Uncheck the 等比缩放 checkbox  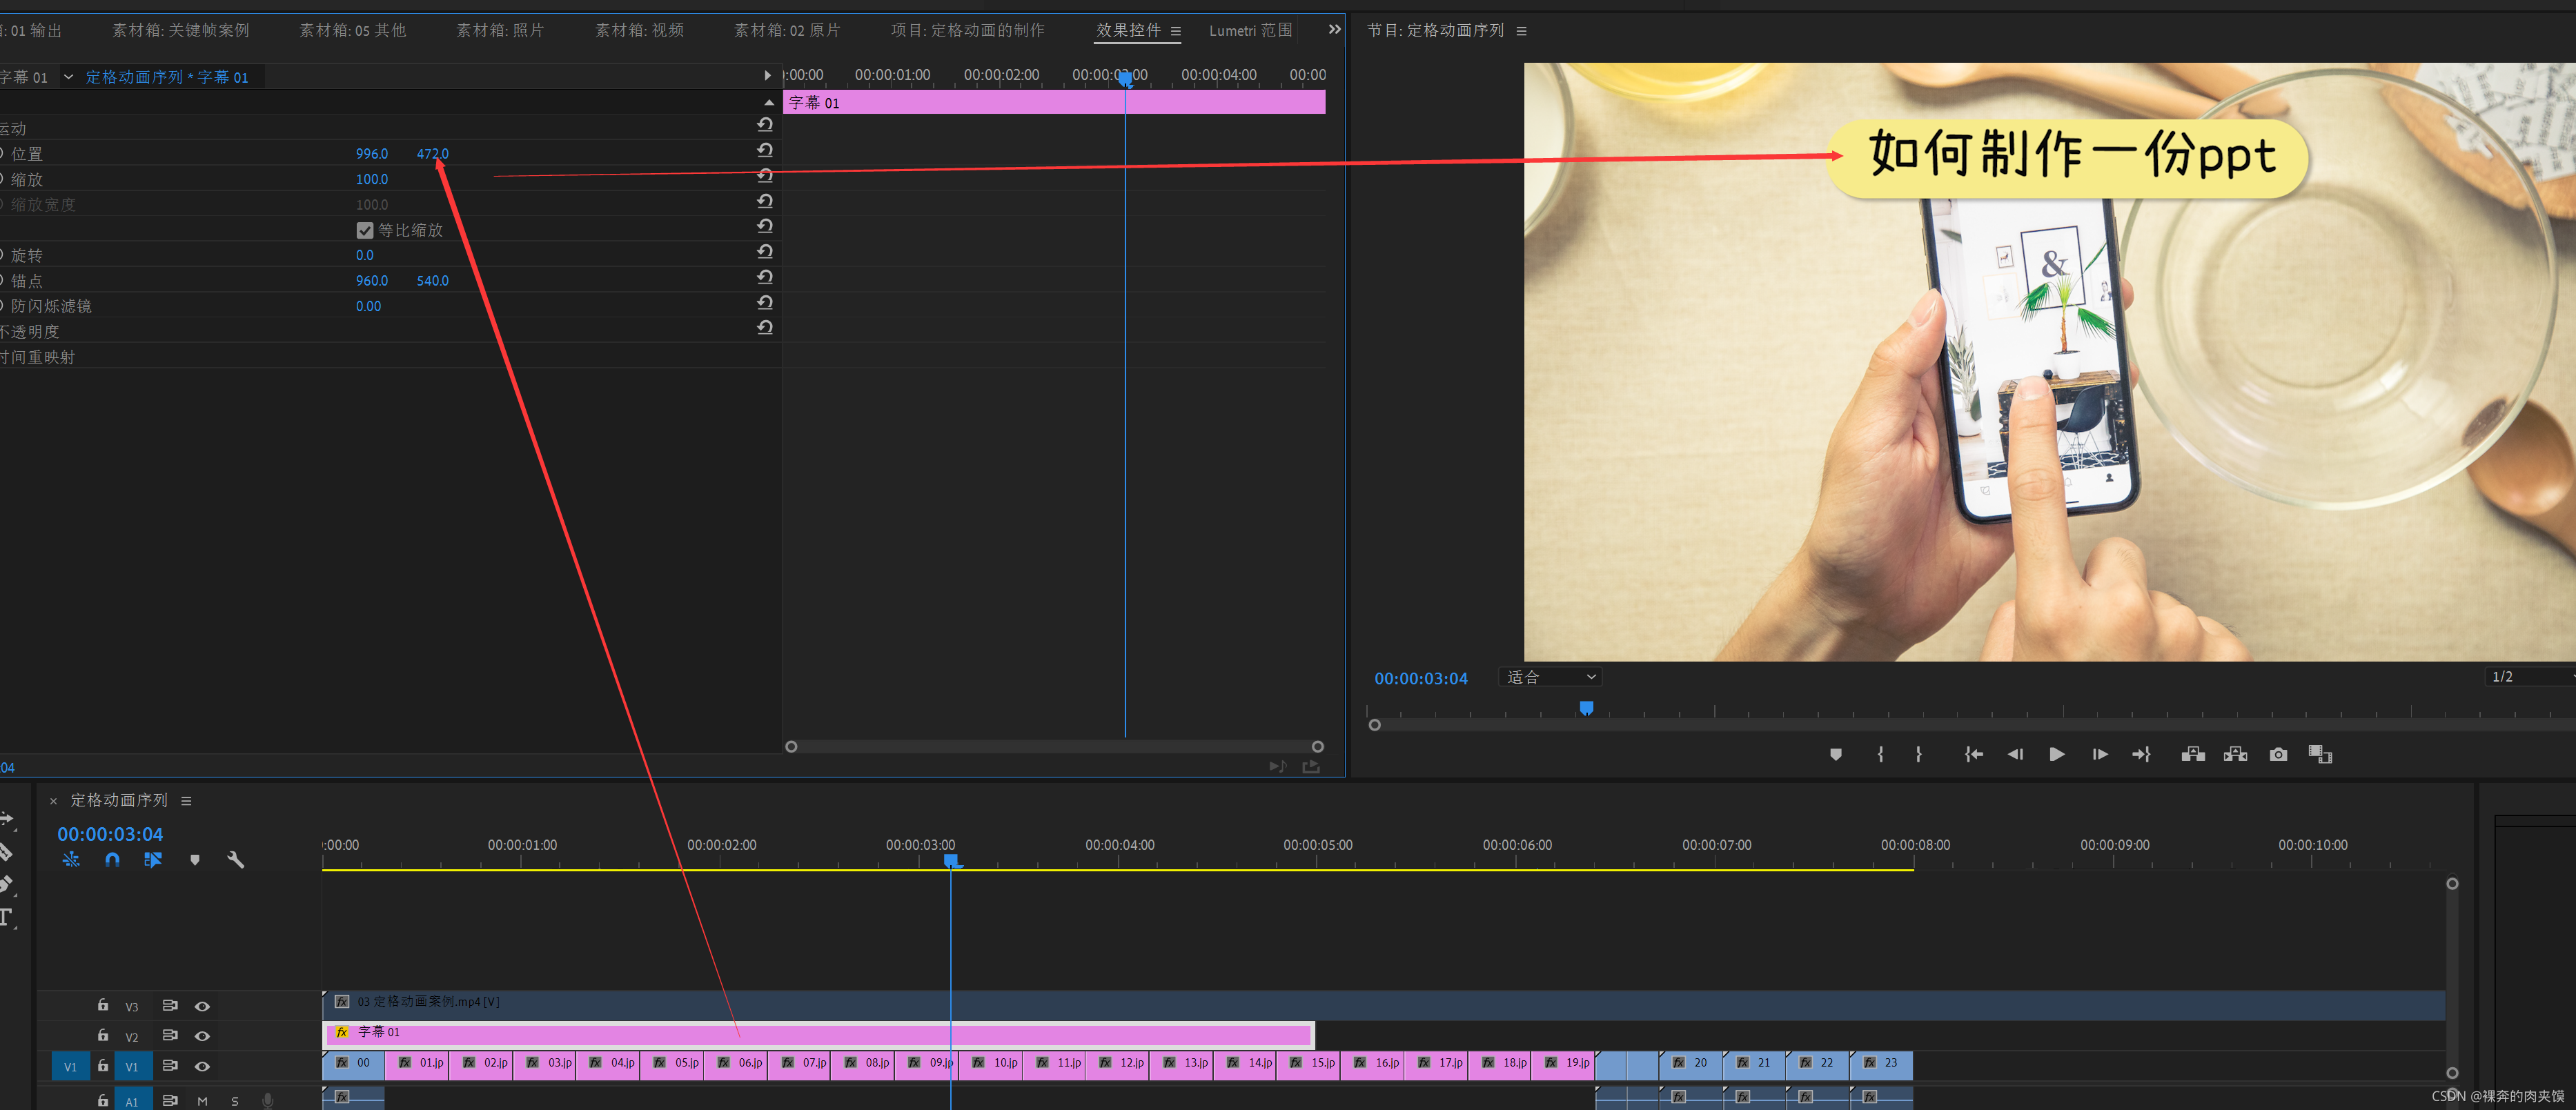pyautogui.click(x=365, y=231)
